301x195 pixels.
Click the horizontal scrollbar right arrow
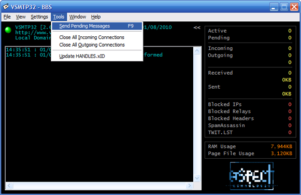pyautogui.click(x=189, y=186)
